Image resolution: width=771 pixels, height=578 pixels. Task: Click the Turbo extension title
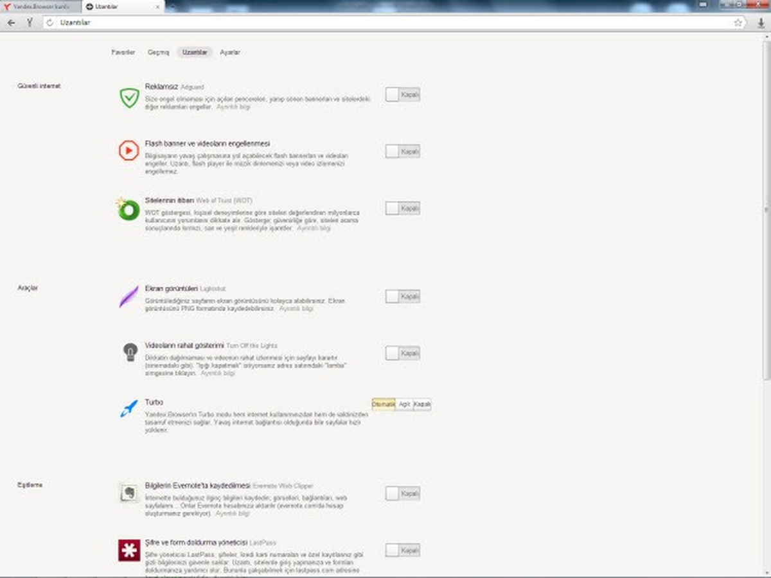click(x=154, y=402)
